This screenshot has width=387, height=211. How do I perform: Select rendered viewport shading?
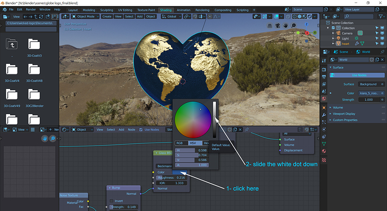(310, 16)
